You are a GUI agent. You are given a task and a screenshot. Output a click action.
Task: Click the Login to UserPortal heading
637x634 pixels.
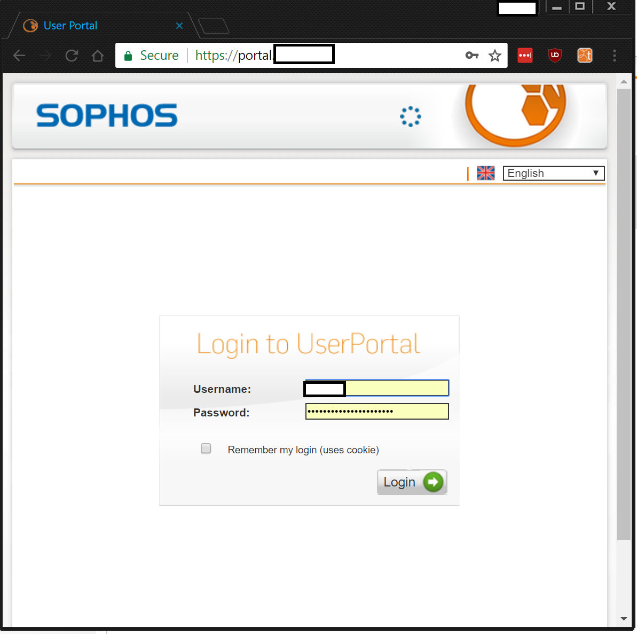(x=309, y=344)
